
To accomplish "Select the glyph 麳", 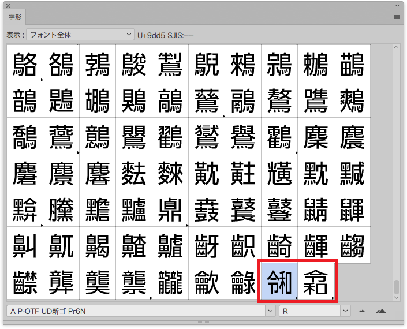I will pos(170,172).
